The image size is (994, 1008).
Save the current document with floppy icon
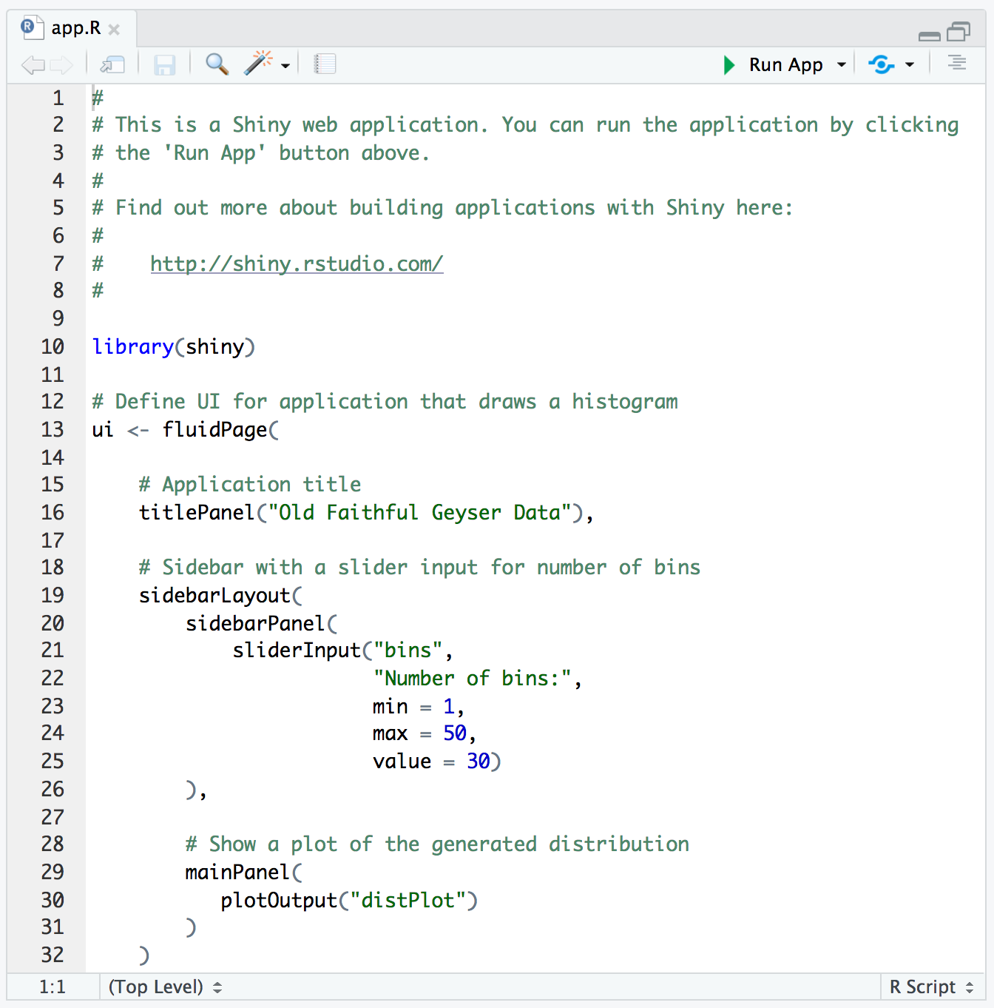pyautogui.click(x=164, y=65)
